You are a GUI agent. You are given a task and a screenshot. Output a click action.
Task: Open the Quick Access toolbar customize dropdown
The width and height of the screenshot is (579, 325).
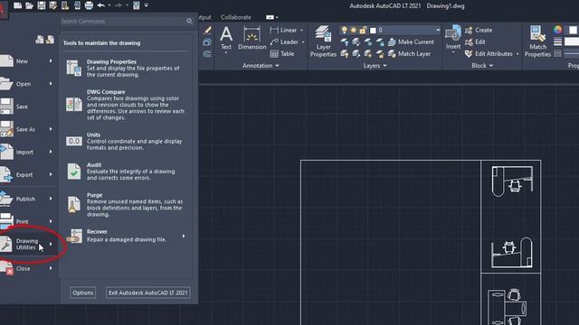click(147, 5)
